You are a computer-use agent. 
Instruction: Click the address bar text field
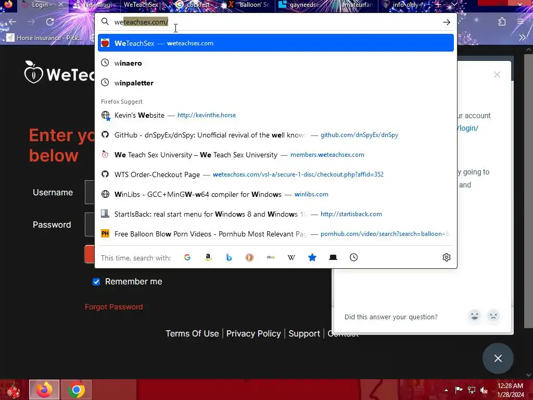point(275,22)
